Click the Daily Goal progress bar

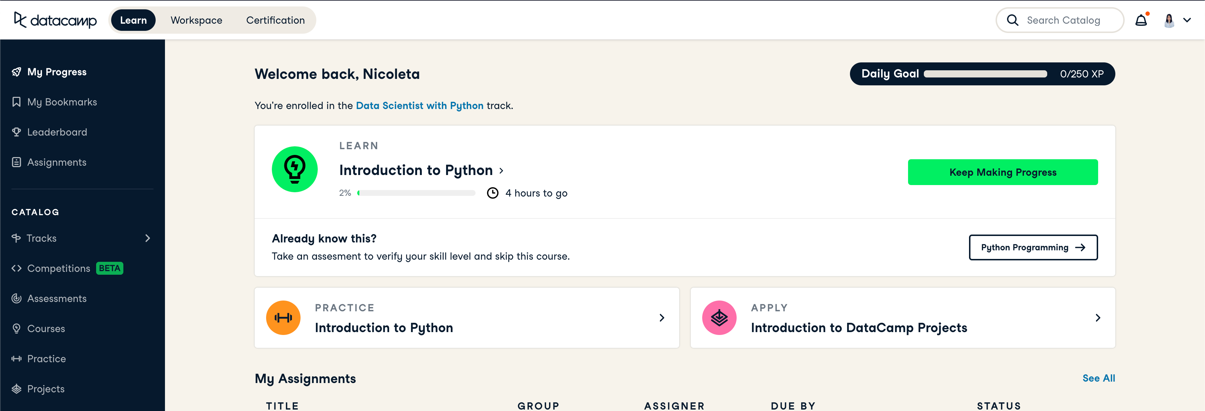(985, 74)
